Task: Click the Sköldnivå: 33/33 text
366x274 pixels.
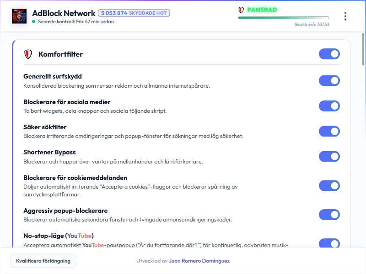Action: (x=312, y=25)
